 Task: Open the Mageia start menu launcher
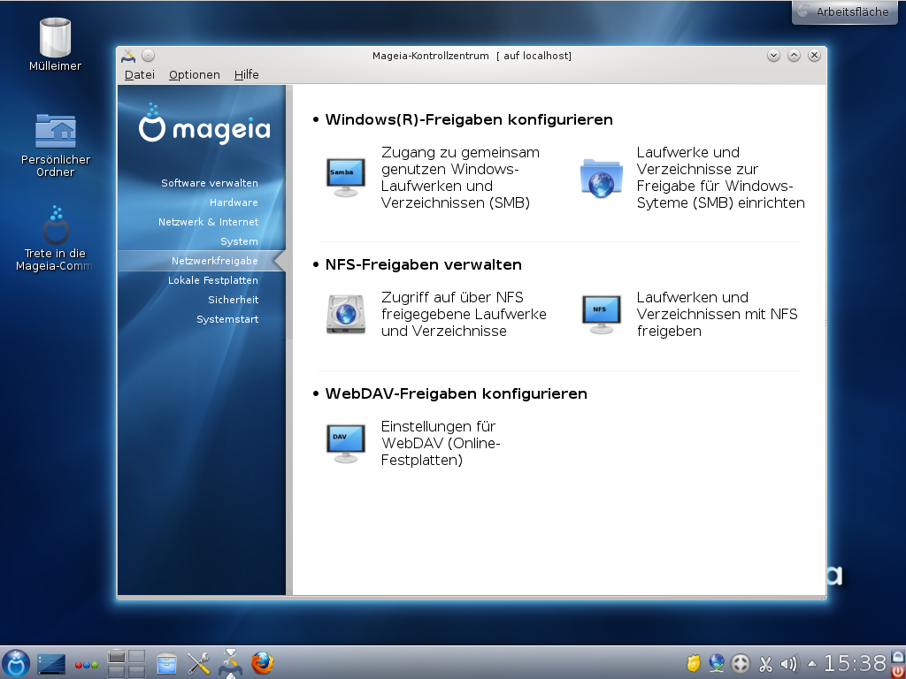[16, 663]
